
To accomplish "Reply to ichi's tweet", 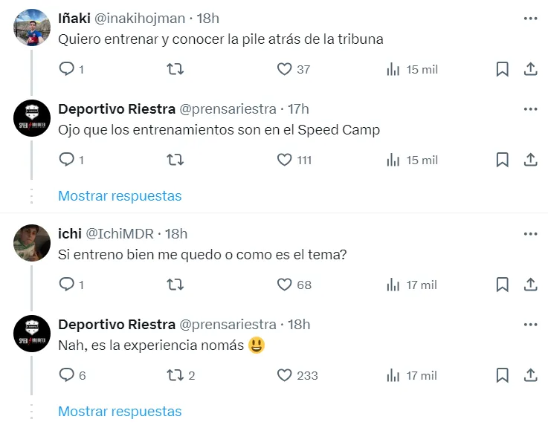I will (67, 285).
